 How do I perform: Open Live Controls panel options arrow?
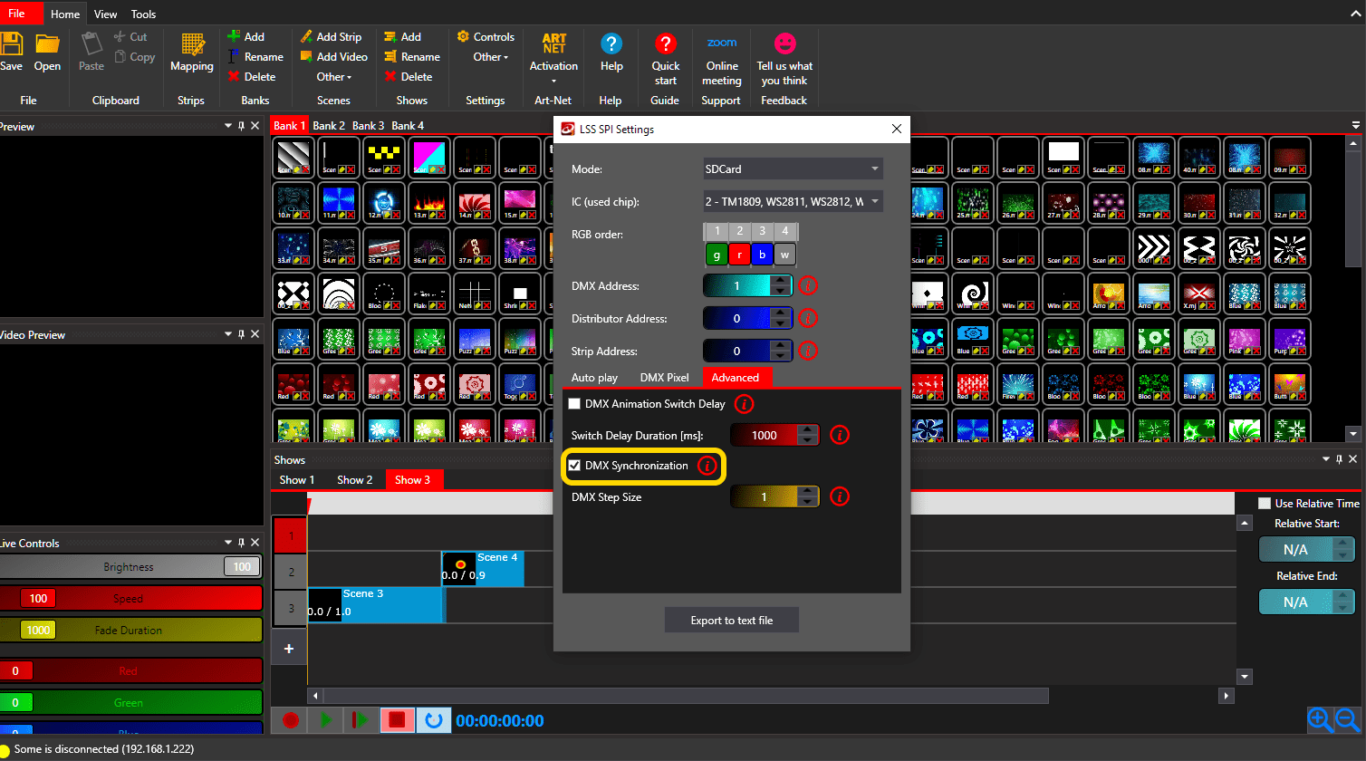(x=228, y=543)
